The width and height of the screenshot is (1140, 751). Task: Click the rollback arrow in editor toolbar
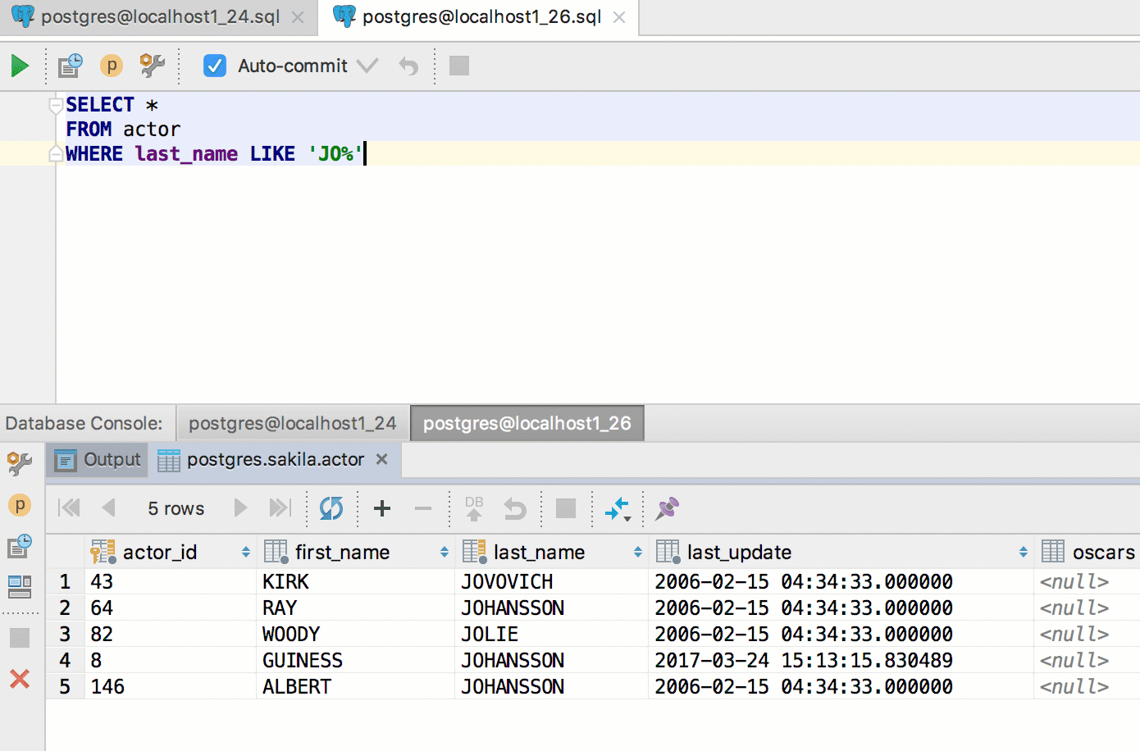408,66
